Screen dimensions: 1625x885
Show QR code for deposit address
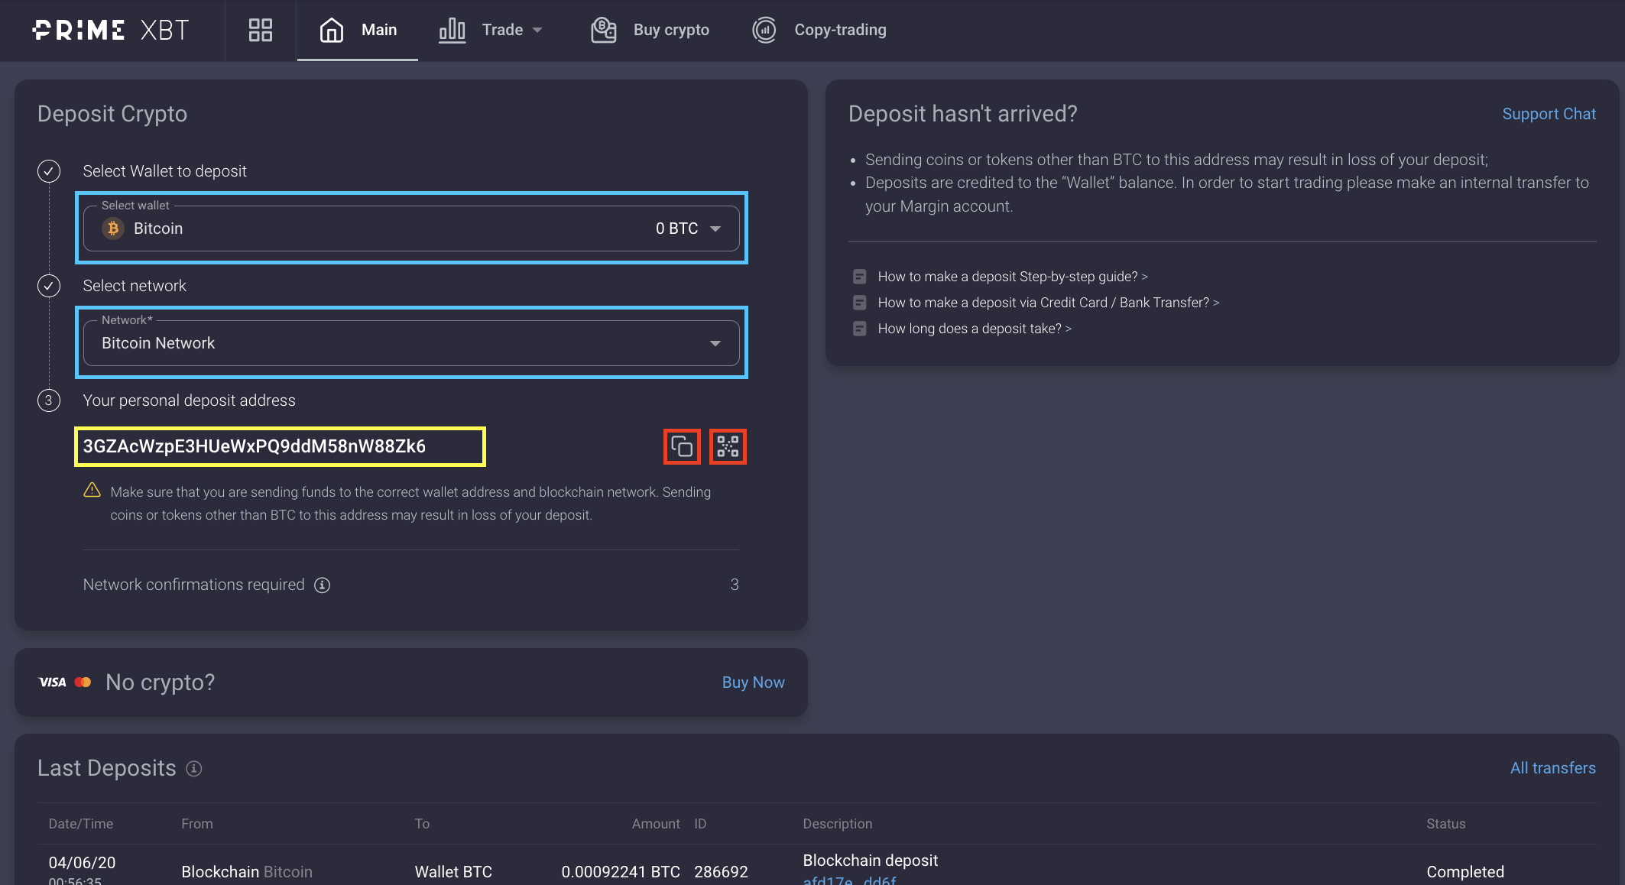click(x=728, y=446)
